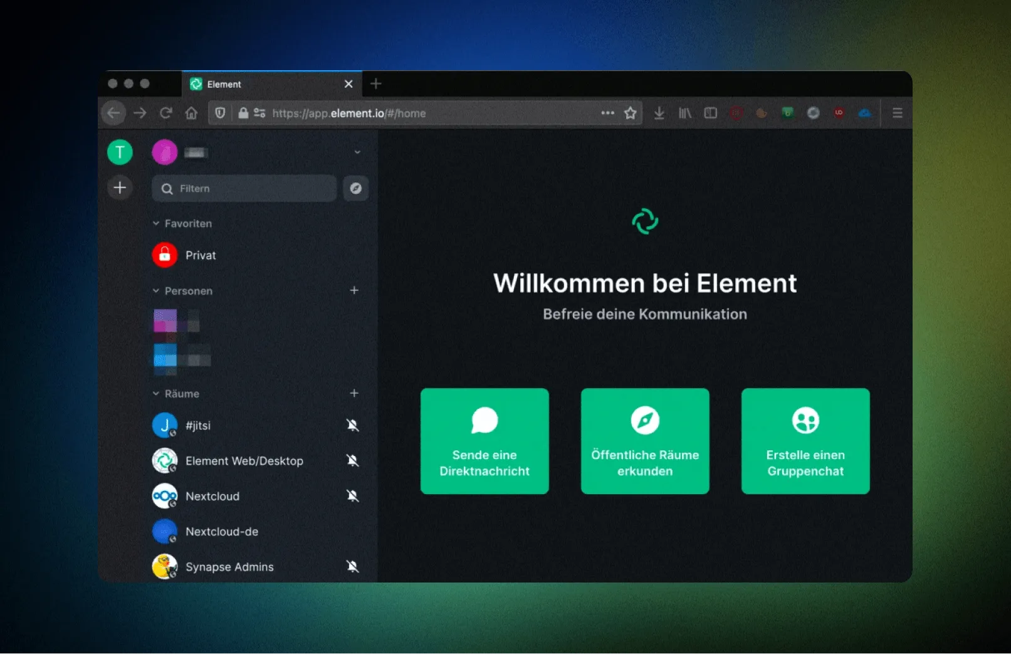1011x654 pixels.
Task: Click the site security padlock icon
Action: [x=243, y=113]
